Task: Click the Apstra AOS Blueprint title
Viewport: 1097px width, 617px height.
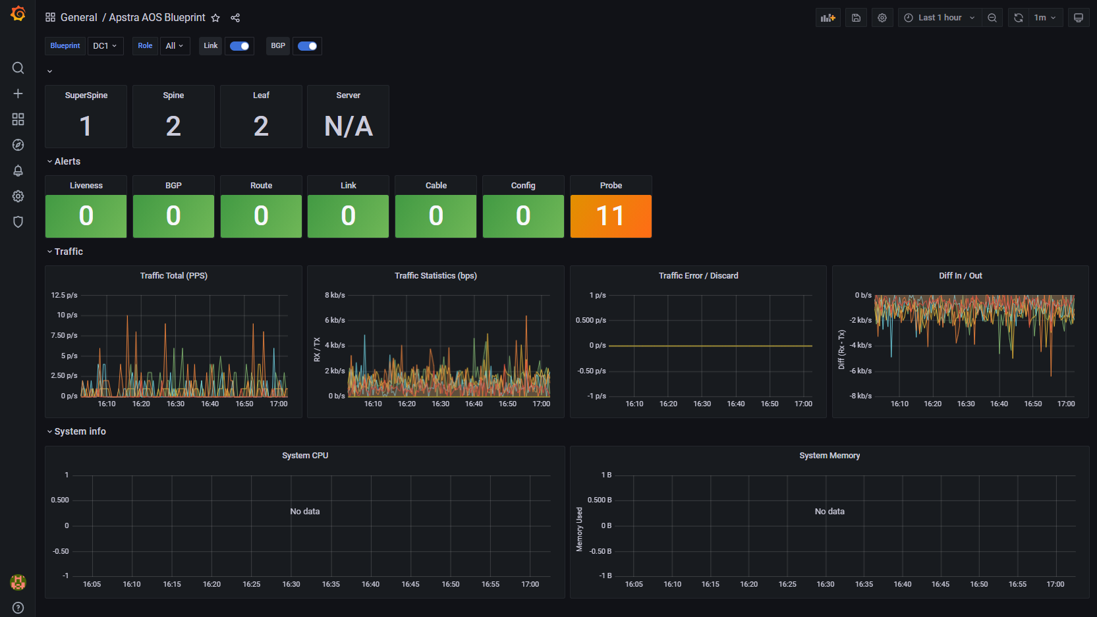Action: click(157, 18)
